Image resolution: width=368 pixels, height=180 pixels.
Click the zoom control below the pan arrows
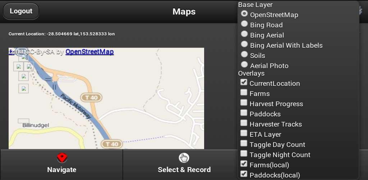pos(24,88)
